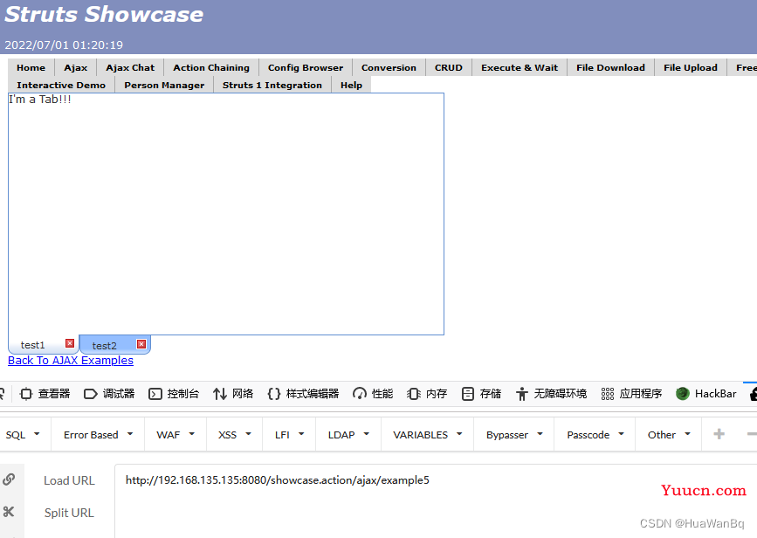The width and height of the screenshot is (757, 538).
Task: Expand the WAF dropdown
Action: 175,435
